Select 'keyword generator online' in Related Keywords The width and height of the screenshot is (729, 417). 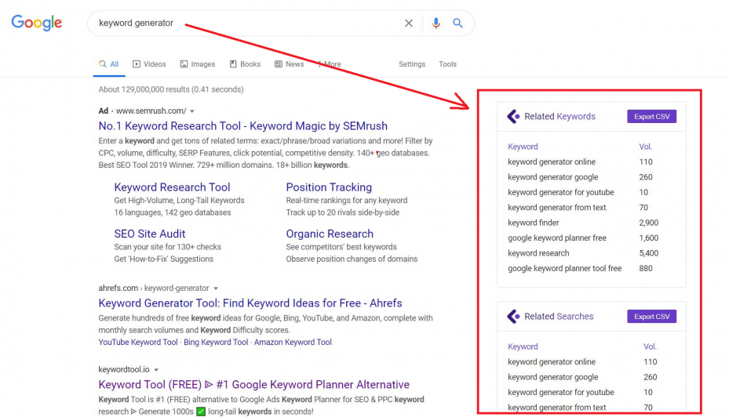[x=552, y=162]
